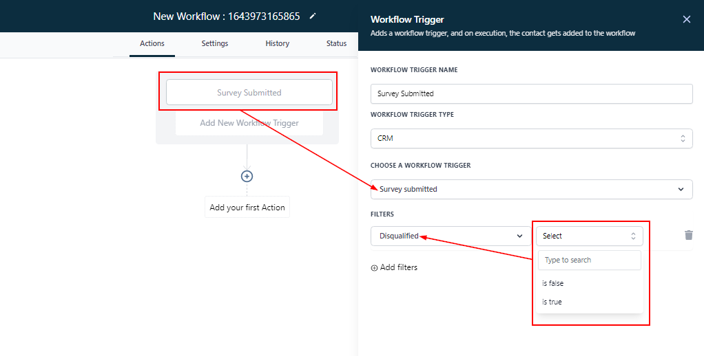The image size is (704, 356).
Task: Open the Settings tab
Action: 215,43
